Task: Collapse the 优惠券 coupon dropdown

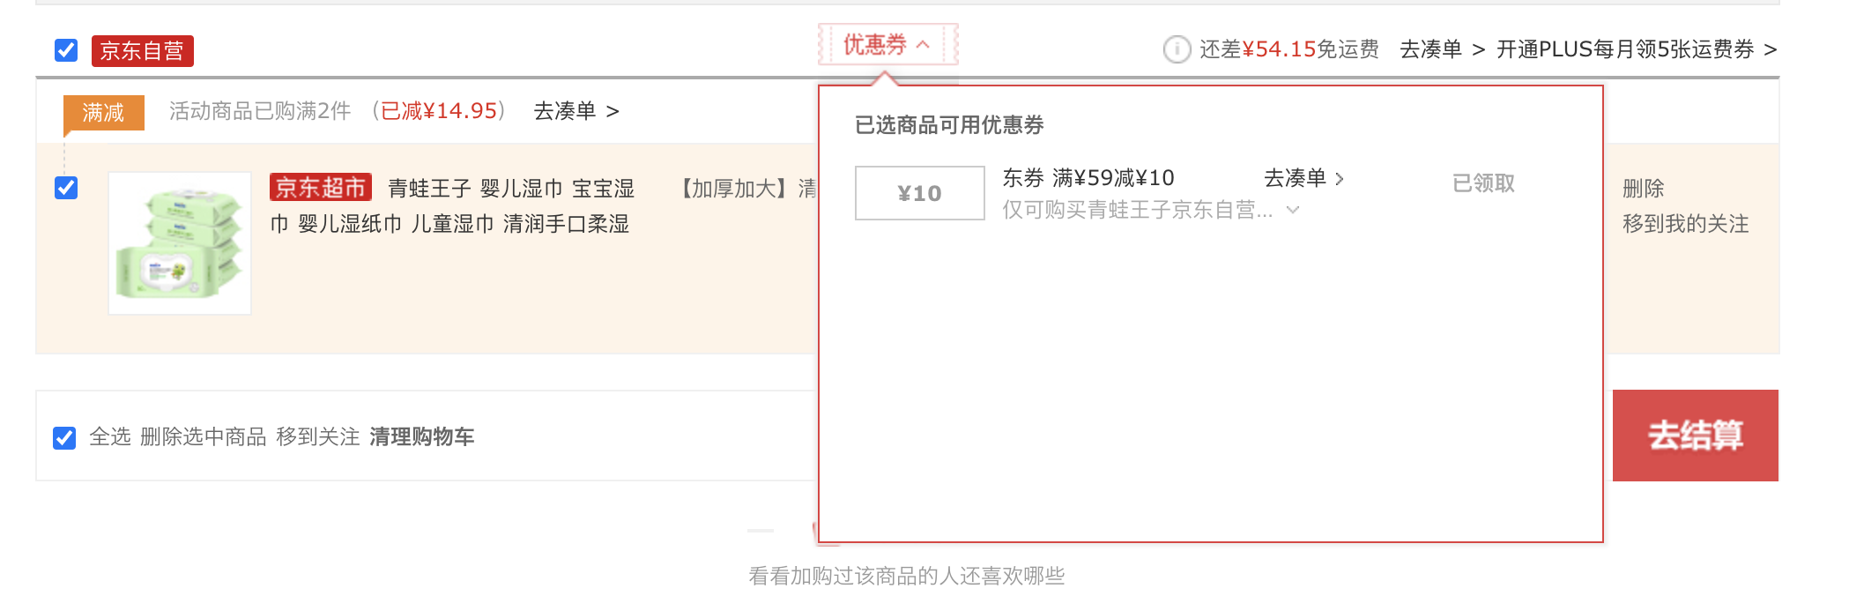Action: pos(887,44)
